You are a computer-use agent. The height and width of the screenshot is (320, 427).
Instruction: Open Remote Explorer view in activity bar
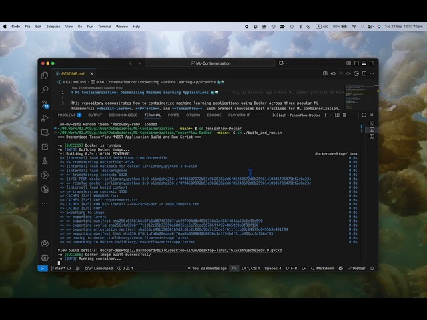point(45,133)
